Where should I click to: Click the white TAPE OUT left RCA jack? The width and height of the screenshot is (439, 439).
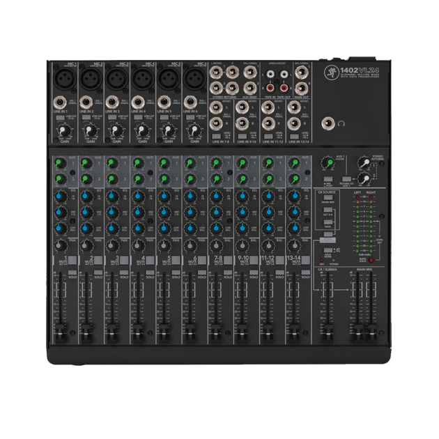coord(284,74)
